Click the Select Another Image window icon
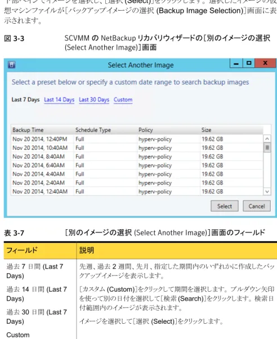 tap(11, 64)
